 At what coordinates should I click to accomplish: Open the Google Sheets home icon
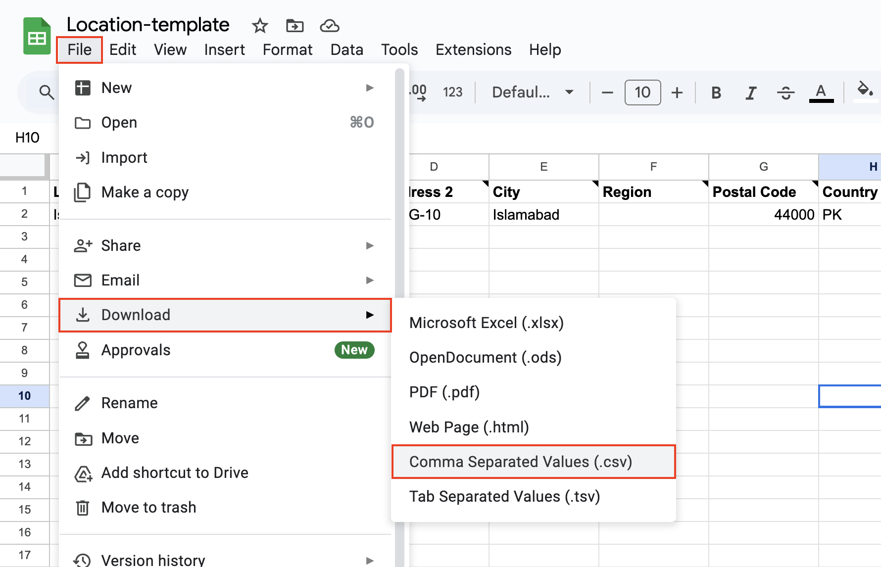pyautogui.click(x=37, y=37)
